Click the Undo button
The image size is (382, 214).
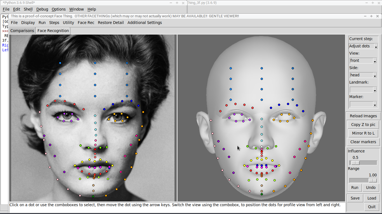[371, 188]
